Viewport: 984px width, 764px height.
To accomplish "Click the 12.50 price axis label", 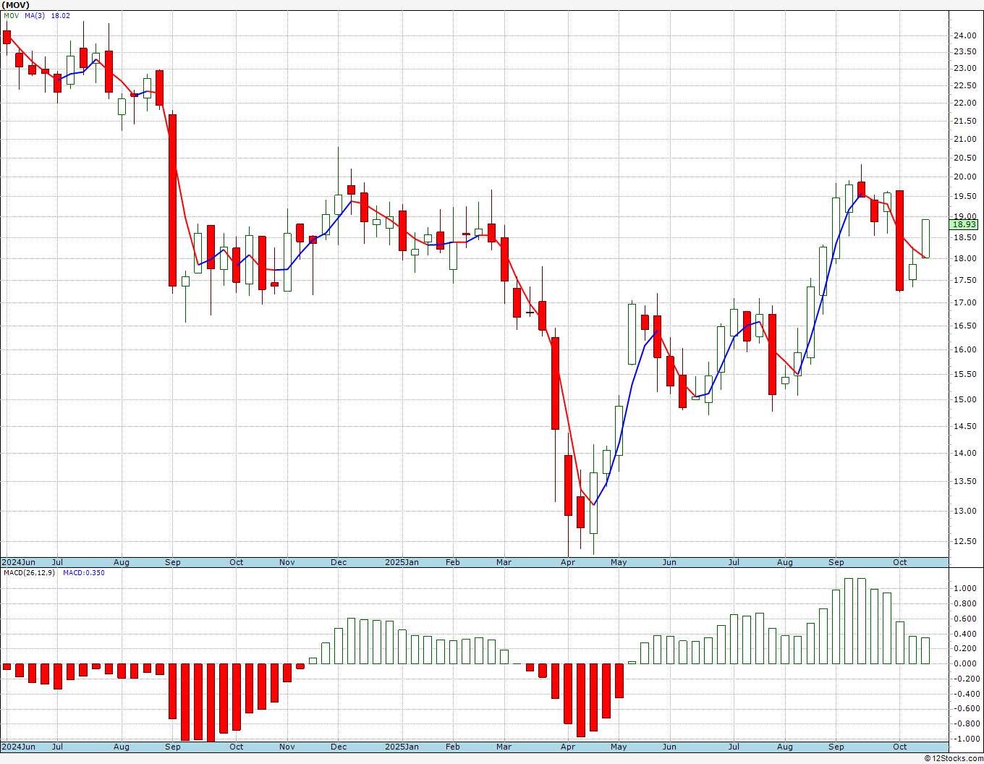I will tap(964, 542).
